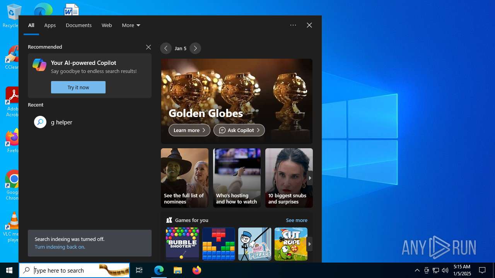Image resolution: width=495 pixels, height=278 pixels.
Task: Select the Google Chrome desktop shortcut
Action: (12, 185)
